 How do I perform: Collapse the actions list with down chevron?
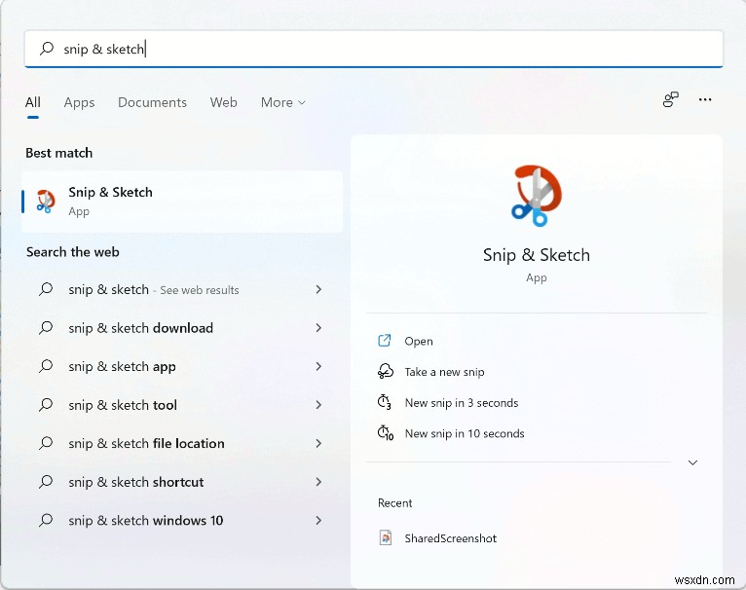click(x=692, y=462)
